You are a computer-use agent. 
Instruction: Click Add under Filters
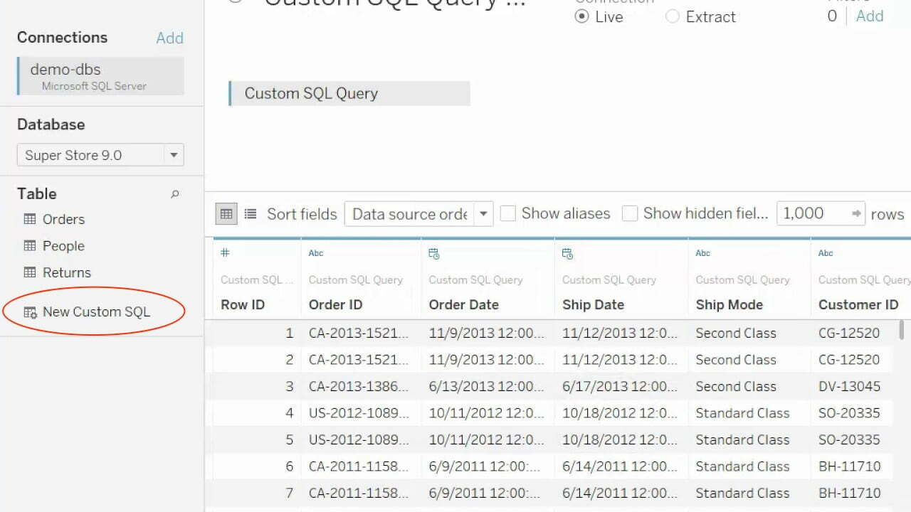[869, 16]
